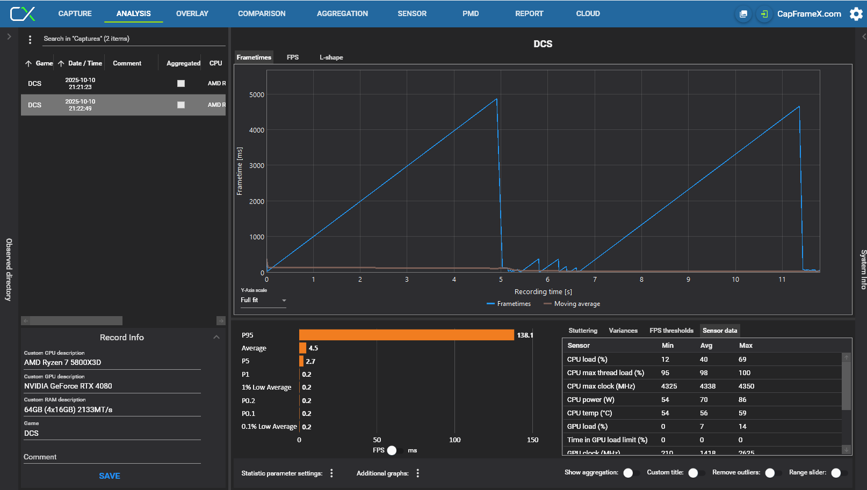The height and width of the screenshot is (490, 867).
Task: Enable Custom title toggle
Action: [696, 473]
